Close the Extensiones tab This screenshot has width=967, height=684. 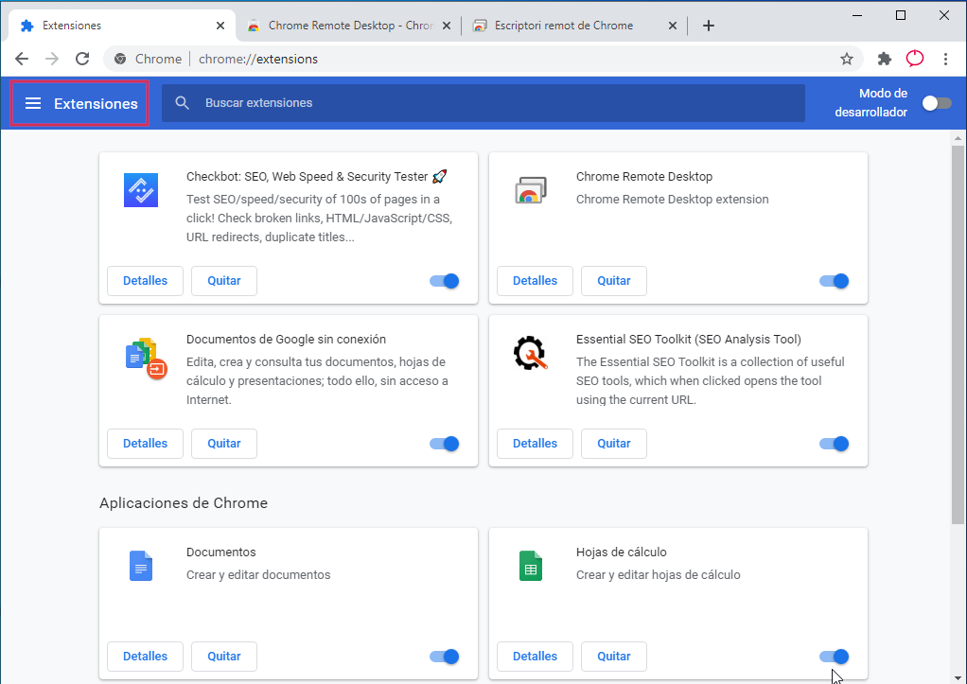(x=220, y=26)
